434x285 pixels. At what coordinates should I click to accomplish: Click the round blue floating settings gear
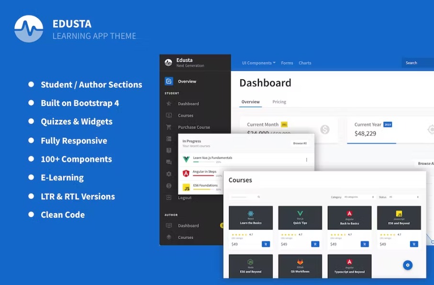[x=407, y=265]
